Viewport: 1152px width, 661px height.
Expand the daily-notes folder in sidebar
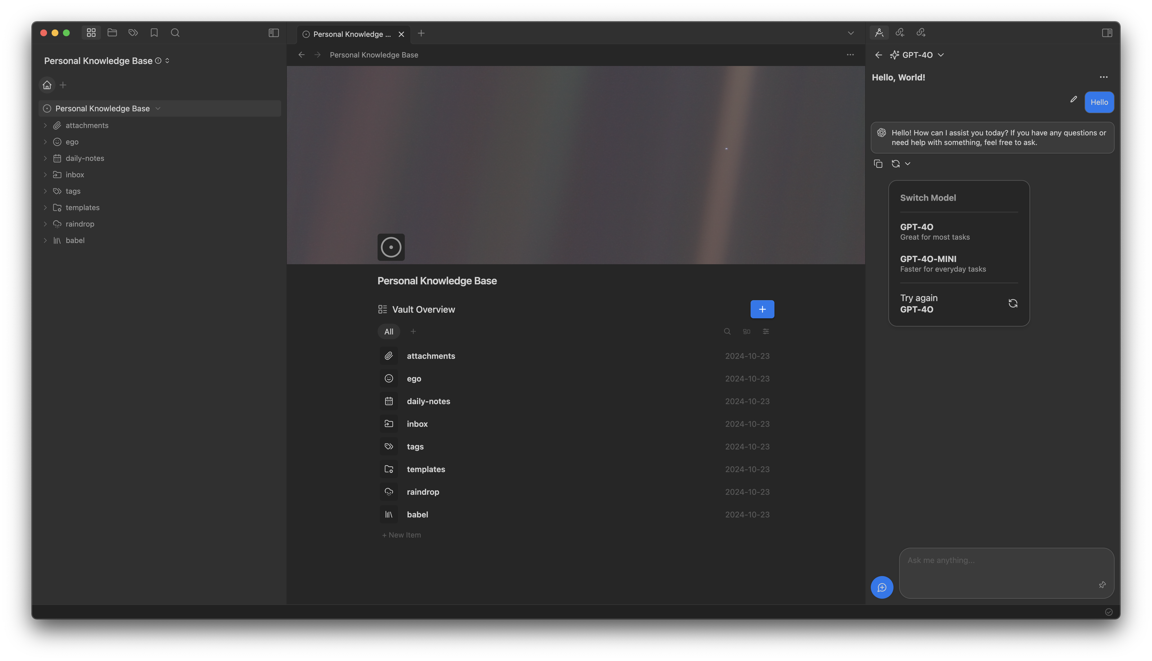[45, 158]
